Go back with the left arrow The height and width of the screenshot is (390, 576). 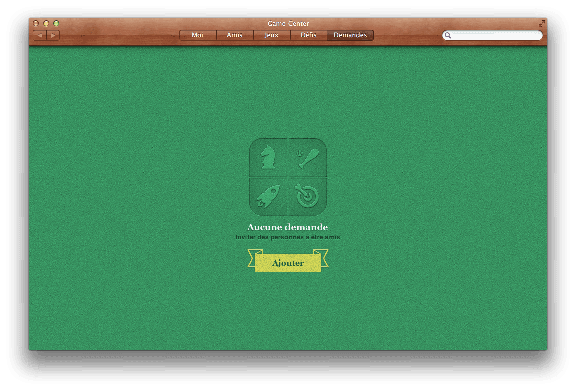click(39, 35)
